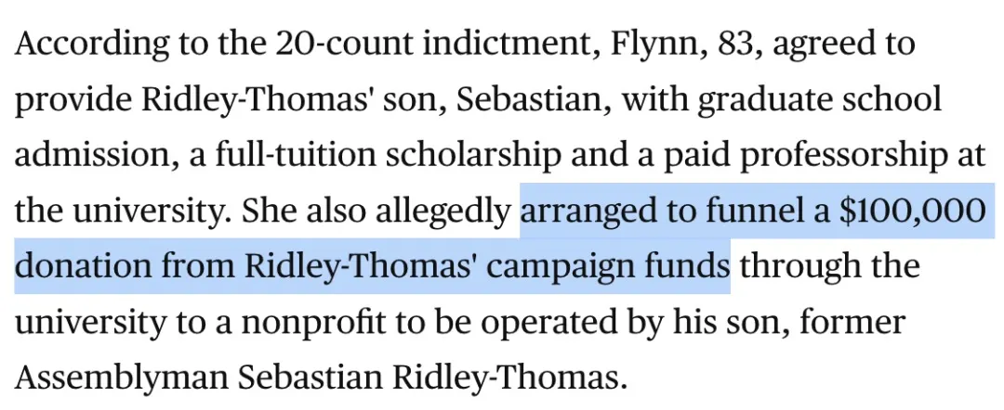Click the highlighted "$100,000" amount

(x=912, y=212)
